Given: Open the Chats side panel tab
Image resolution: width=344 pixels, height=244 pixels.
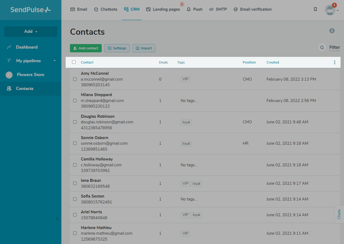Looking at the screenshot, I should 339,214.
